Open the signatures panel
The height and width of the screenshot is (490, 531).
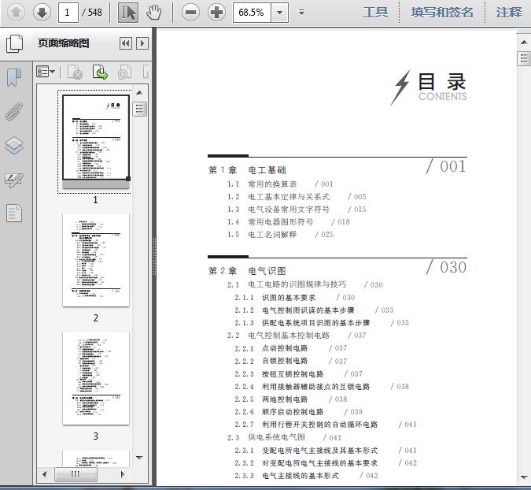tap(14, 180)
